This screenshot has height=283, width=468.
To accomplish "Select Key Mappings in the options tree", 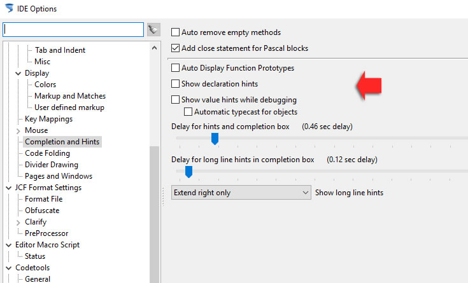I will (x=48, y=119).
